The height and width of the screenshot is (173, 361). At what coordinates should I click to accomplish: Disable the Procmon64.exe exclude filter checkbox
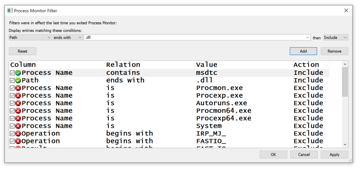pyautogui.click(x=13, y=111)
